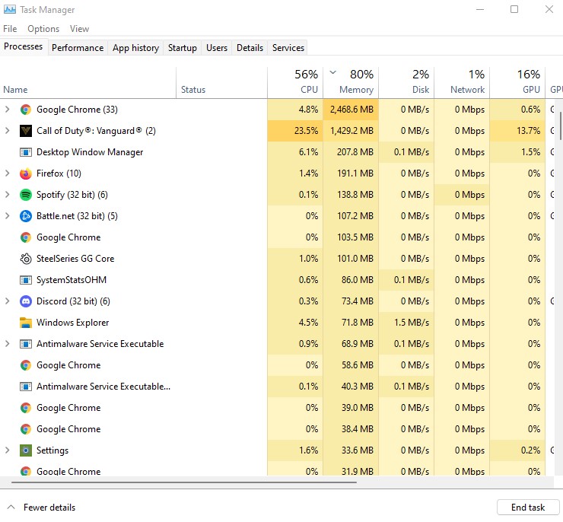563x522 pixels.
Task: Open the View menu
Action: [79, 29]
